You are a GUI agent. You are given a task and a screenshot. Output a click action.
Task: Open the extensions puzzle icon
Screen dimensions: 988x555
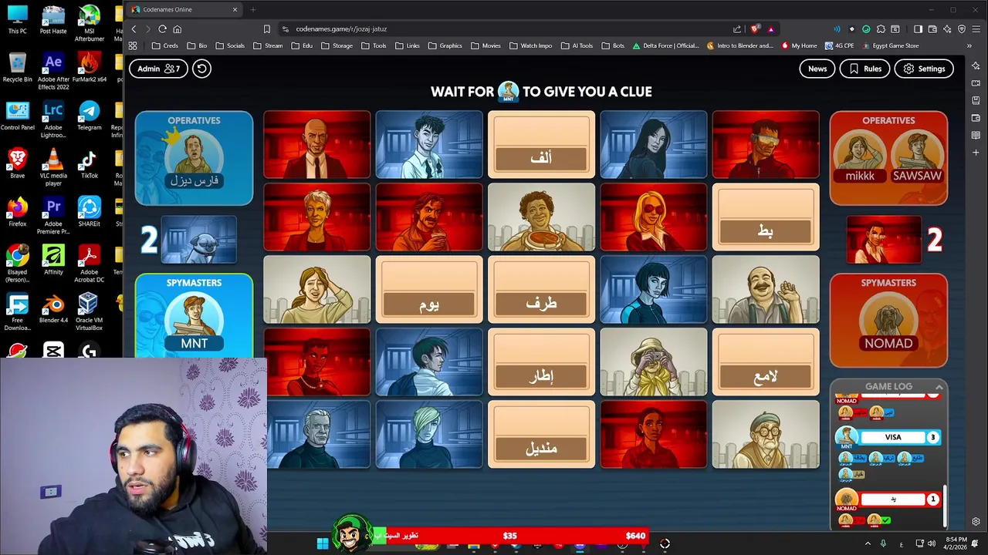click(881, 29)
